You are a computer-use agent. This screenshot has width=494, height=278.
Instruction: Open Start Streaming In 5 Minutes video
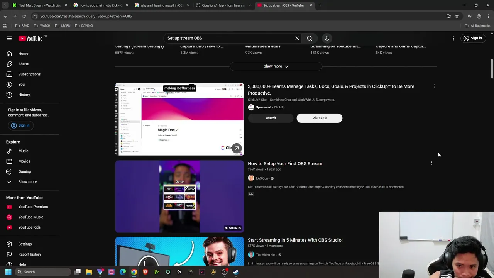click(x=295, y=240)
